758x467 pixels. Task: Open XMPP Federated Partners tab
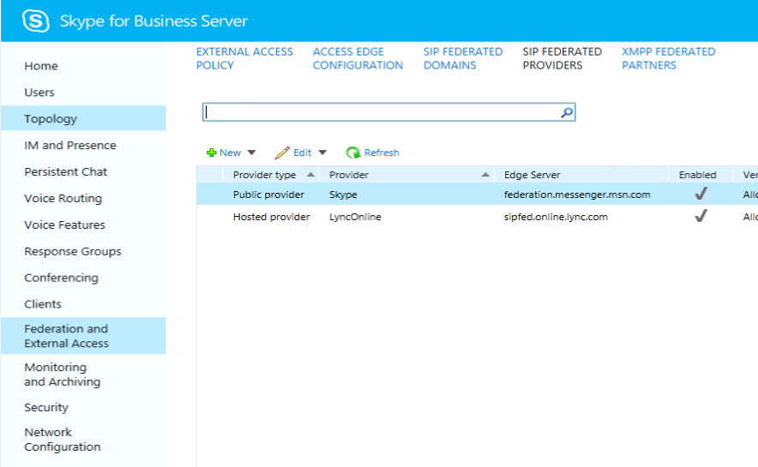pos(668,58)
